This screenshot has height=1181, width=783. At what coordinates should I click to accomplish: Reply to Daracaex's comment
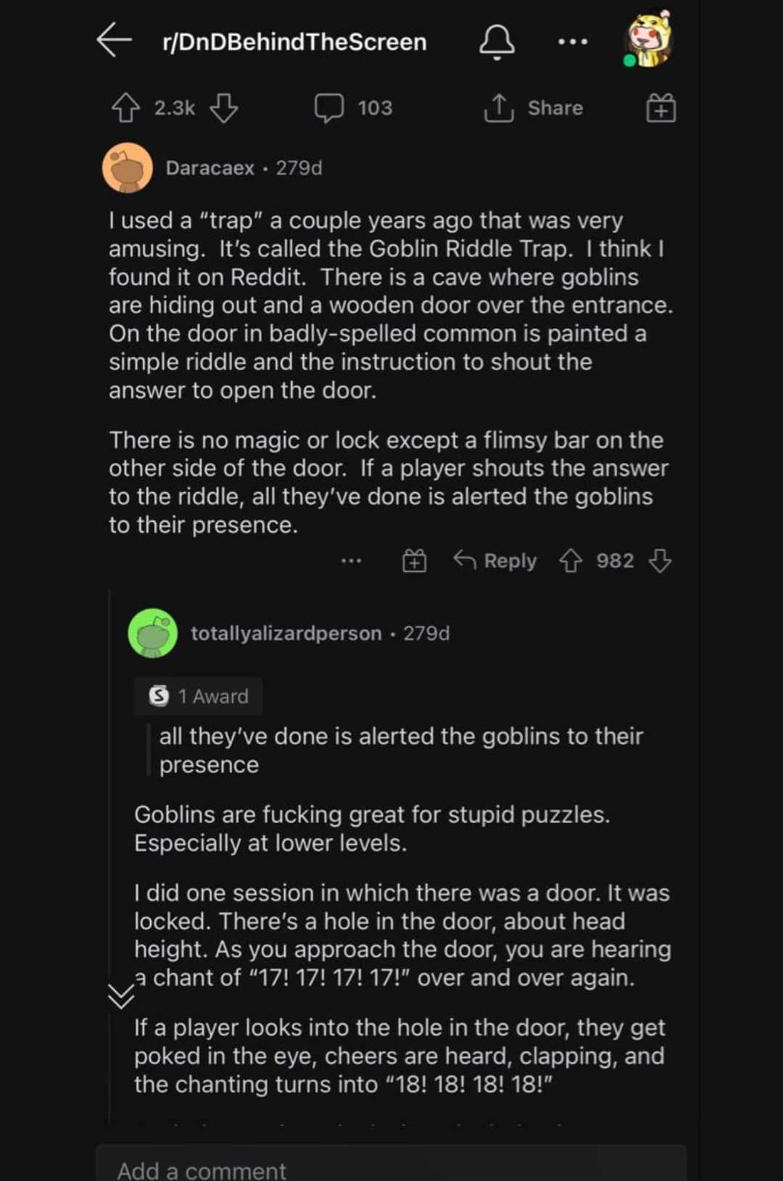click(495, 561)
